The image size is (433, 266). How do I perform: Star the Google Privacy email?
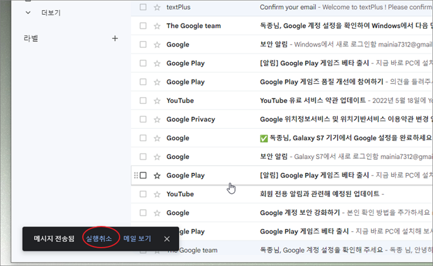pos(157,119)
